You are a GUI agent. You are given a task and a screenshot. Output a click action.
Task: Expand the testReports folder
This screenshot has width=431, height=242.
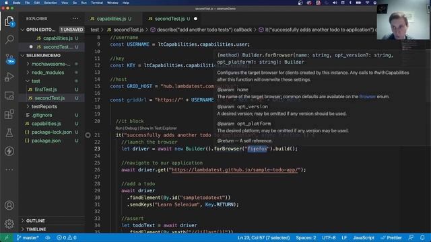(44, 106)
